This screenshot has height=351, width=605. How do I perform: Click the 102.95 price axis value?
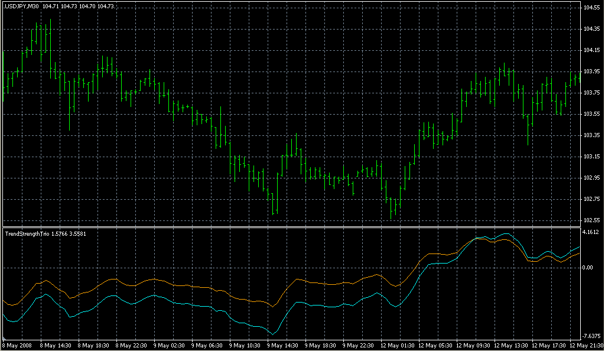click(x=591, y=178)
